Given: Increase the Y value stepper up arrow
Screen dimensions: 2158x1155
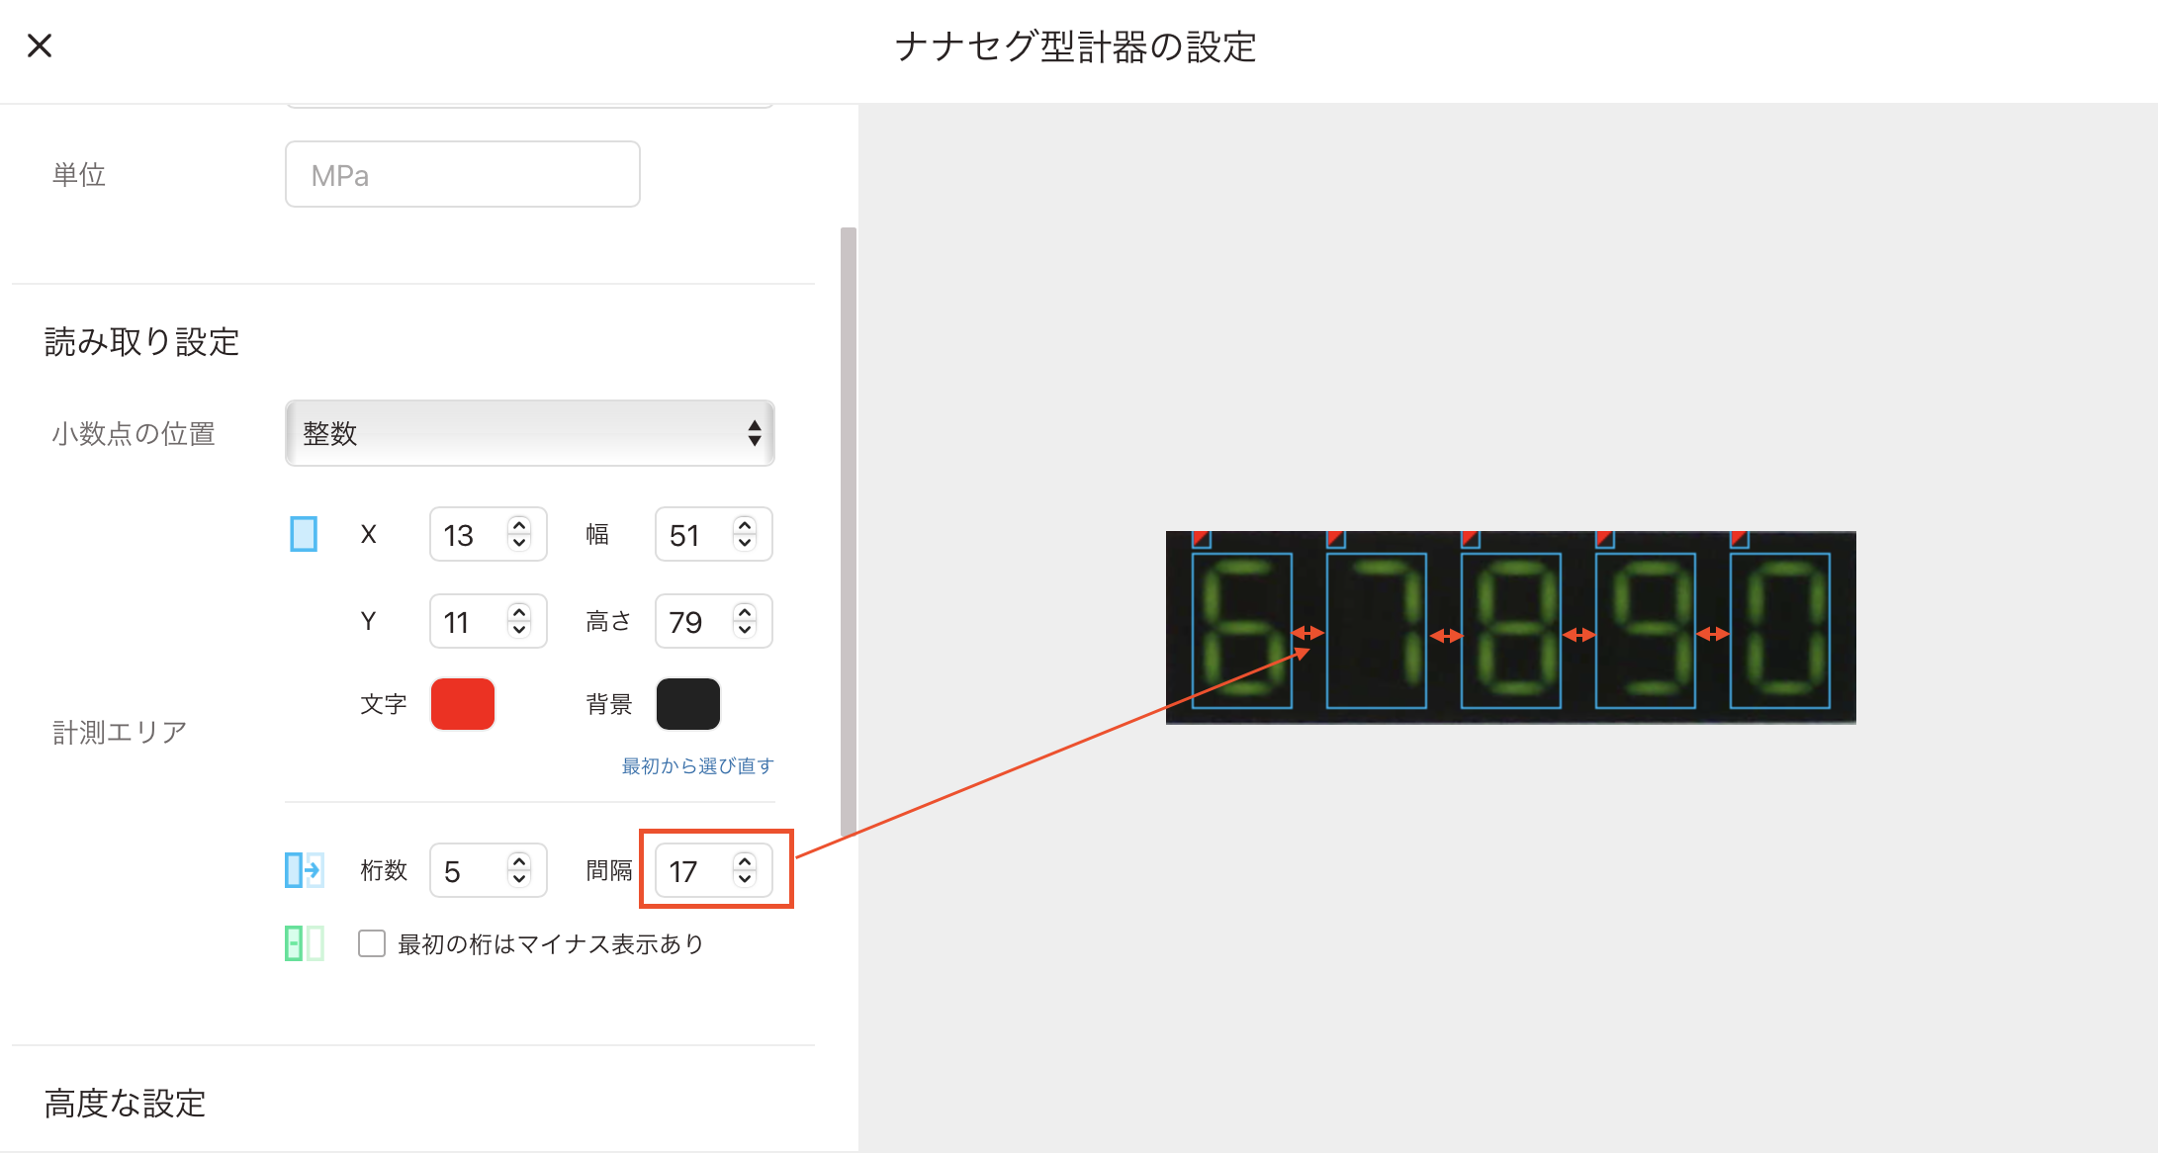Looking at the screenshot, I should pos(519,611).
